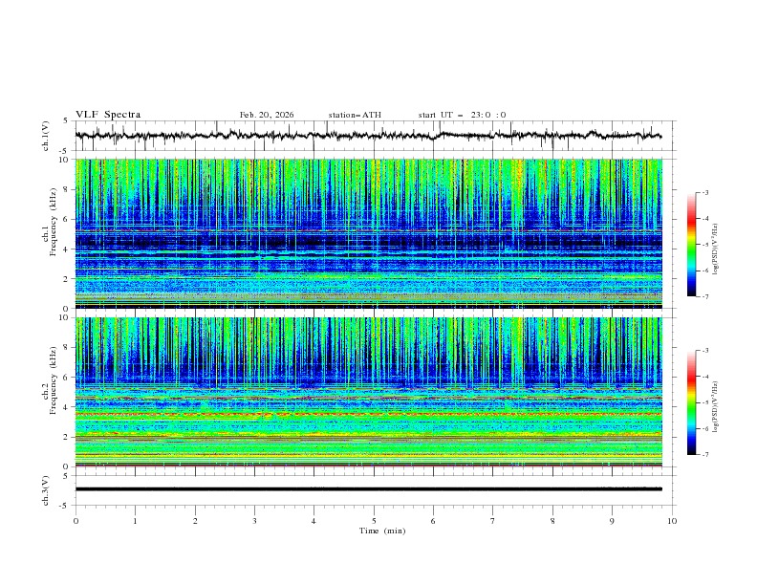This screenshot has width=757, height=585.
Task: Select the "start UT = 23:0 :0" text
Action: click(462, 115)
